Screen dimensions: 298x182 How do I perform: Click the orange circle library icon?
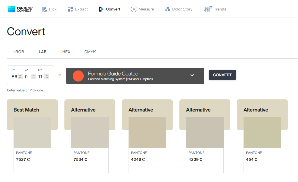click(78, 76)
